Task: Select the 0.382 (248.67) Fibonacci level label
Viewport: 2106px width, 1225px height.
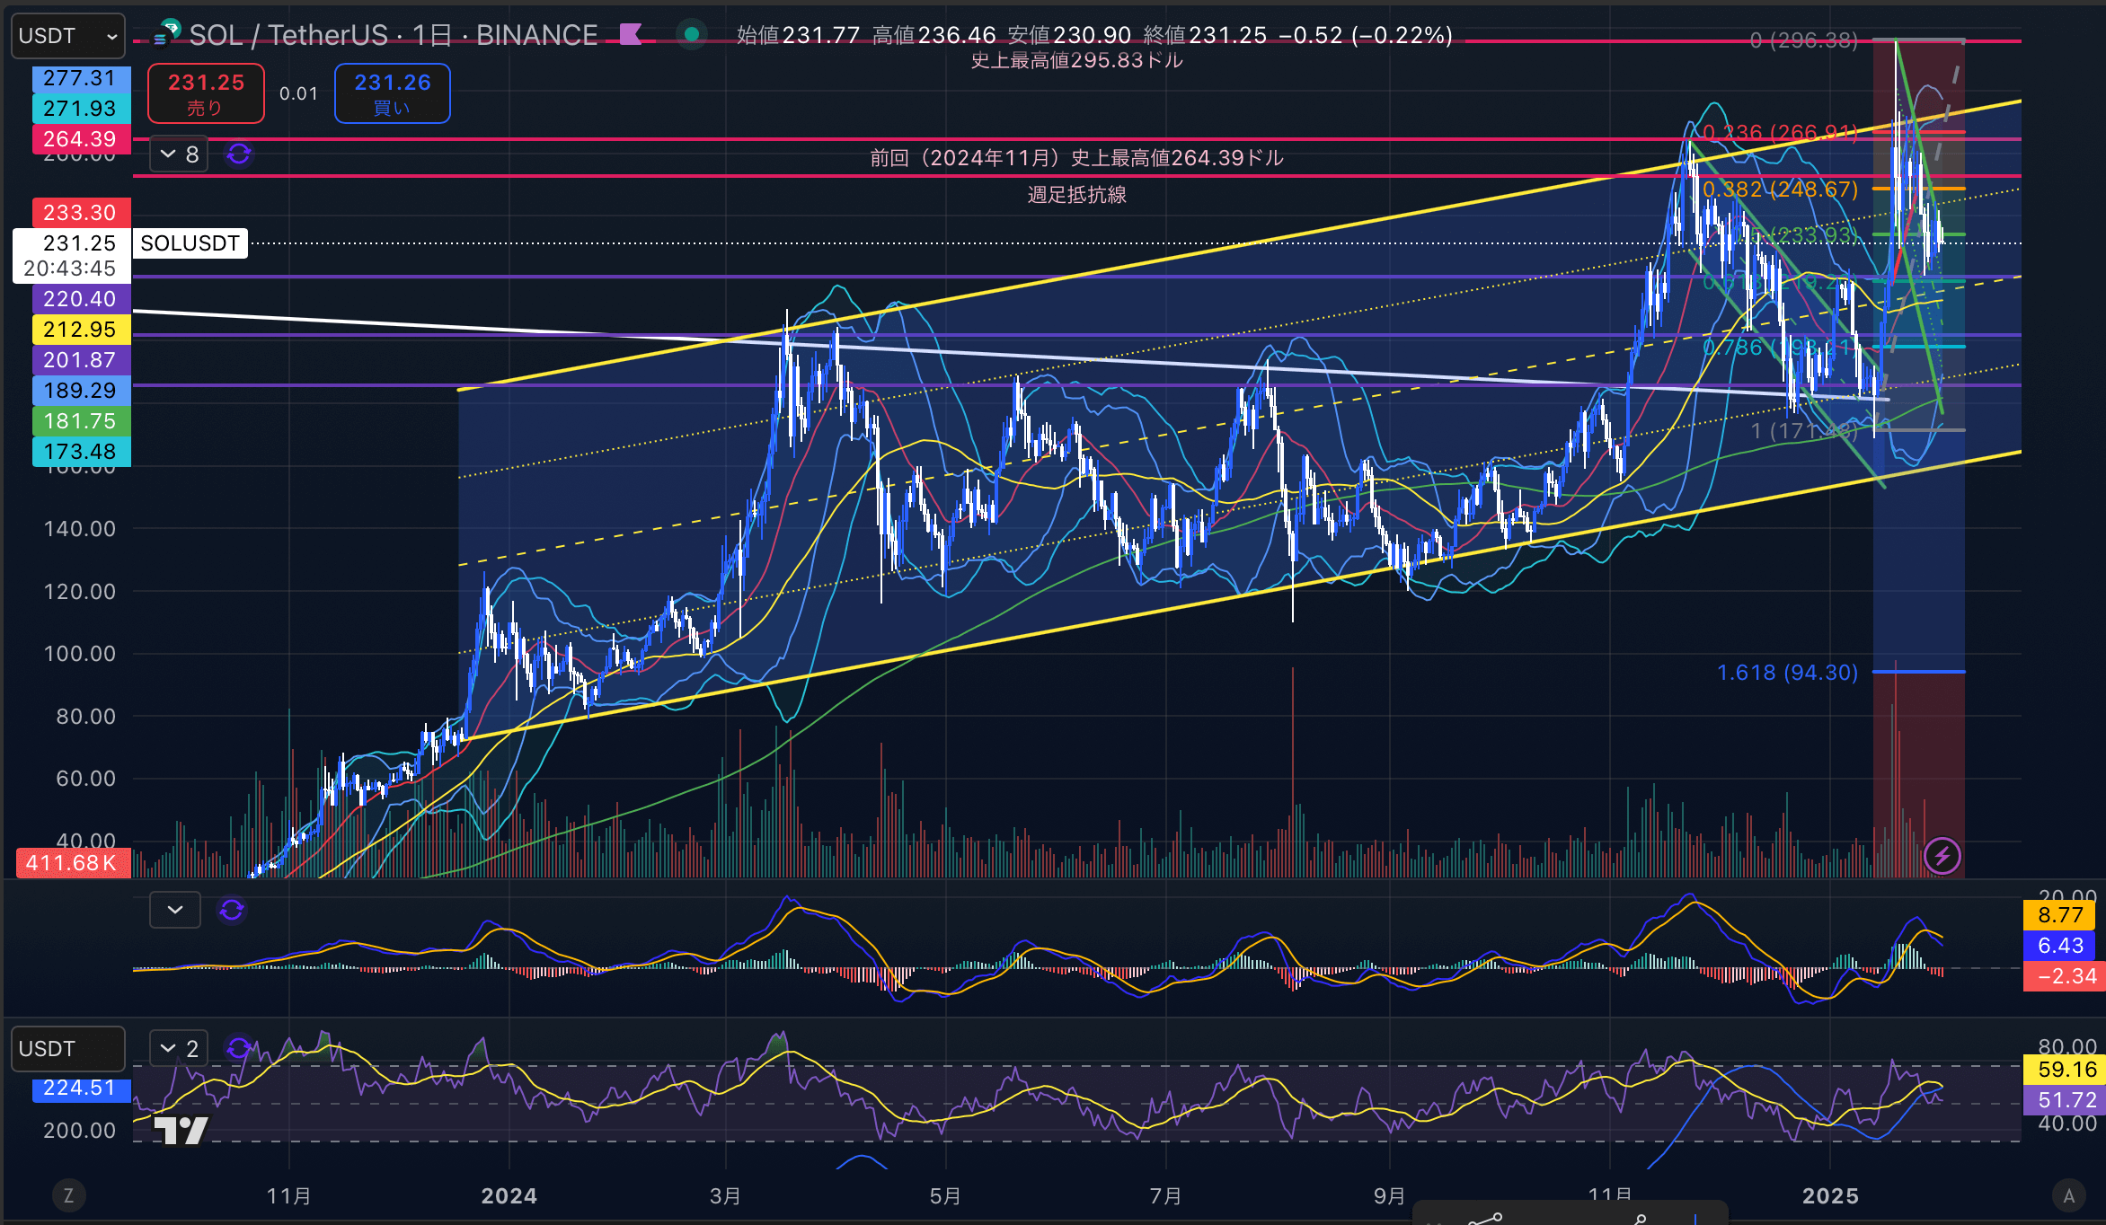Action: click(1780, 189)
